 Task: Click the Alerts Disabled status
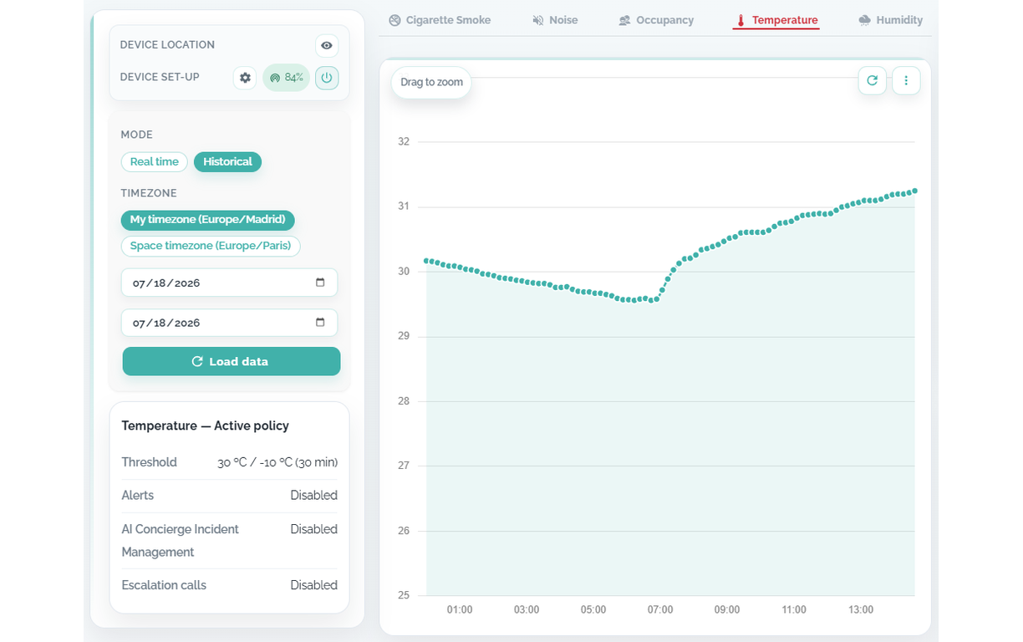313,496
